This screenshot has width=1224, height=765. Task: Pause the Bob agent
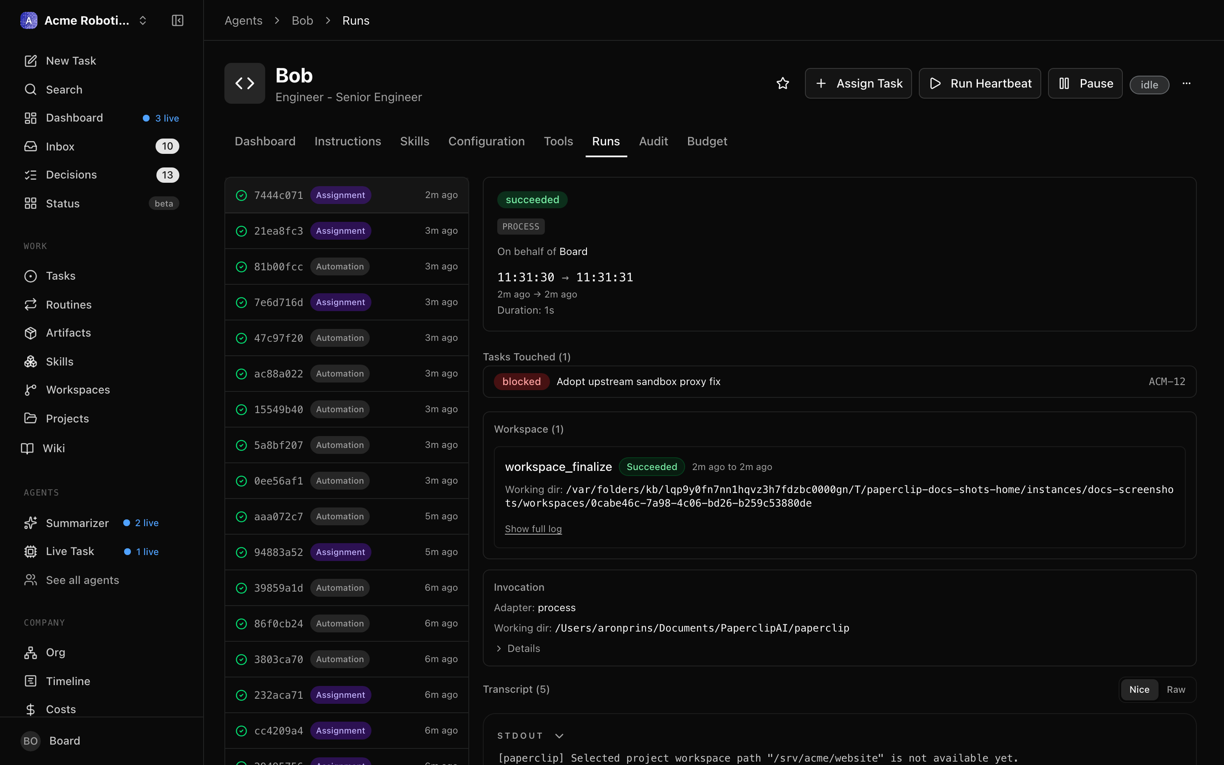click(1085, 83)
